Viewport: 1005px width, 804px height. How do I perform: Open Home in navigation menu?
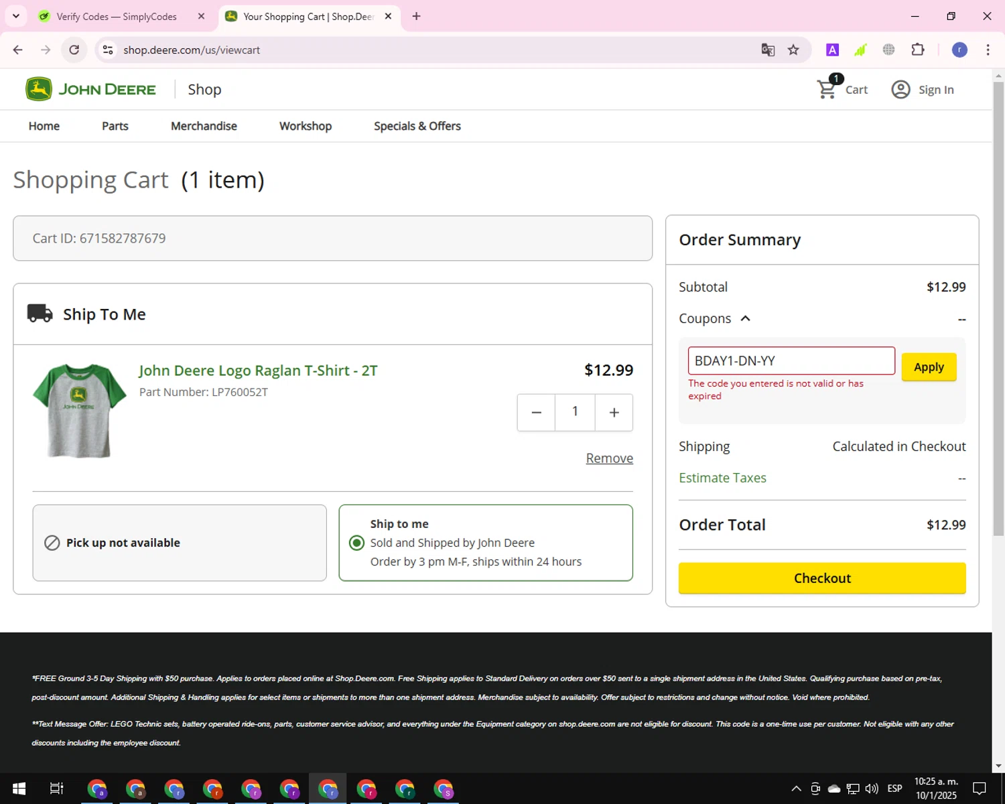click(44, 126)
